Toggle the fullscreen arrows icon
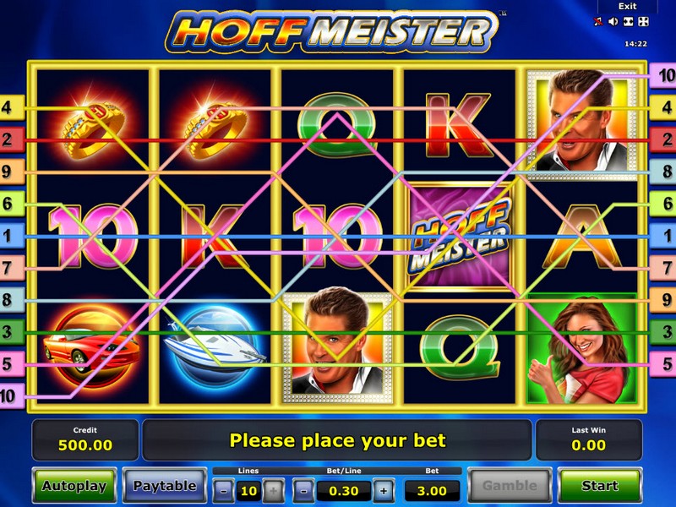The width and height of the screenshot is (676, 507). point(643,21)
